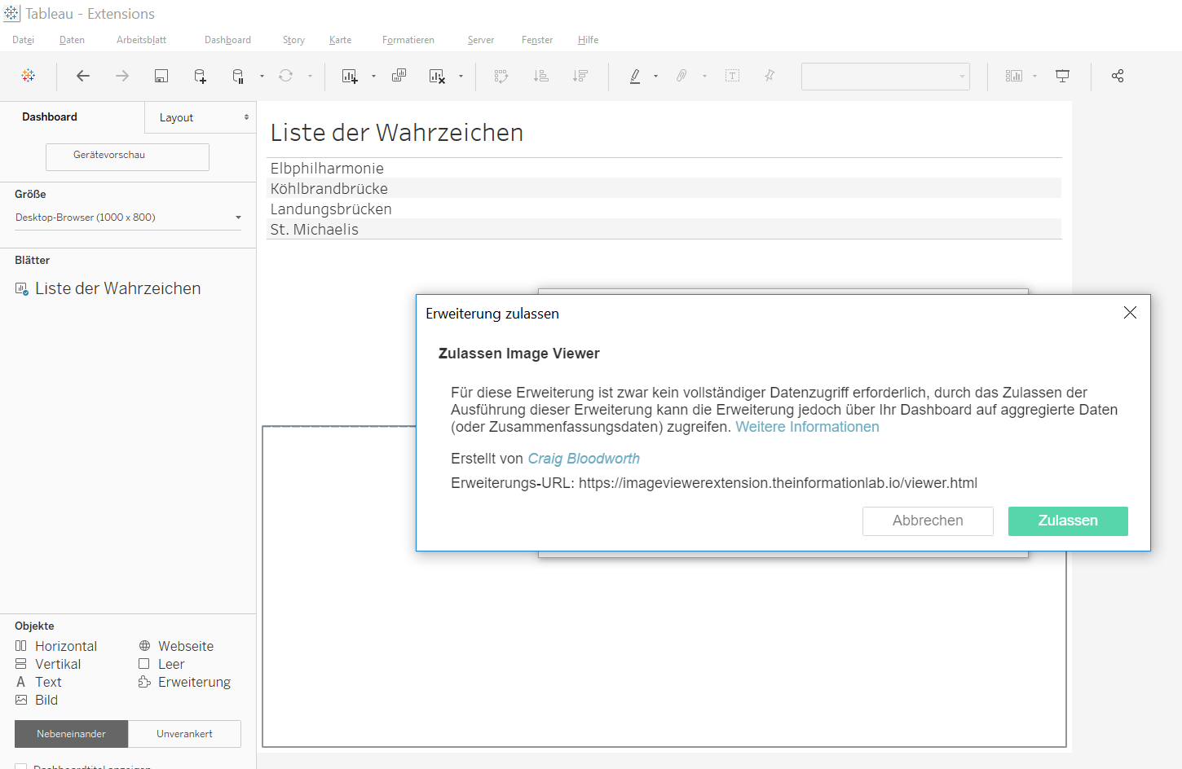Expand the Layout tab arrow menu
The image size is (1182, 769).
click(246, 117)
